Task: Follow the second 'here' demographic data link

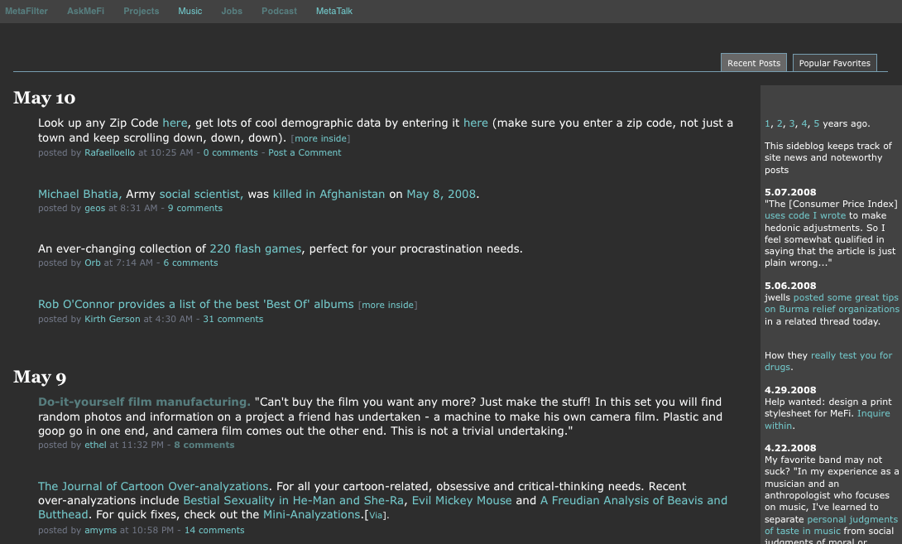Action: tap(476, 123)
